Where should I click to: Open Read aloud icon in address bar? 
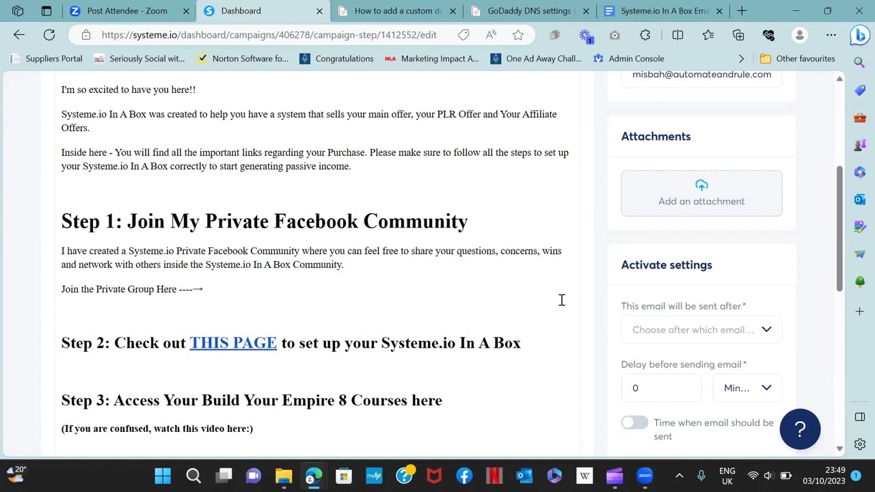click(491, 35)
